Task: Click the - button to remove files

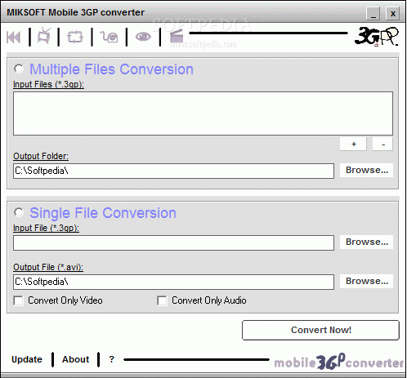Action: 382,144
